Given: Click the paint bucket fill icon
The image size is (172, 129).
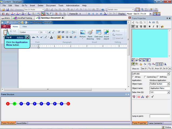Looking at the screenshot, I should (145, 64).
